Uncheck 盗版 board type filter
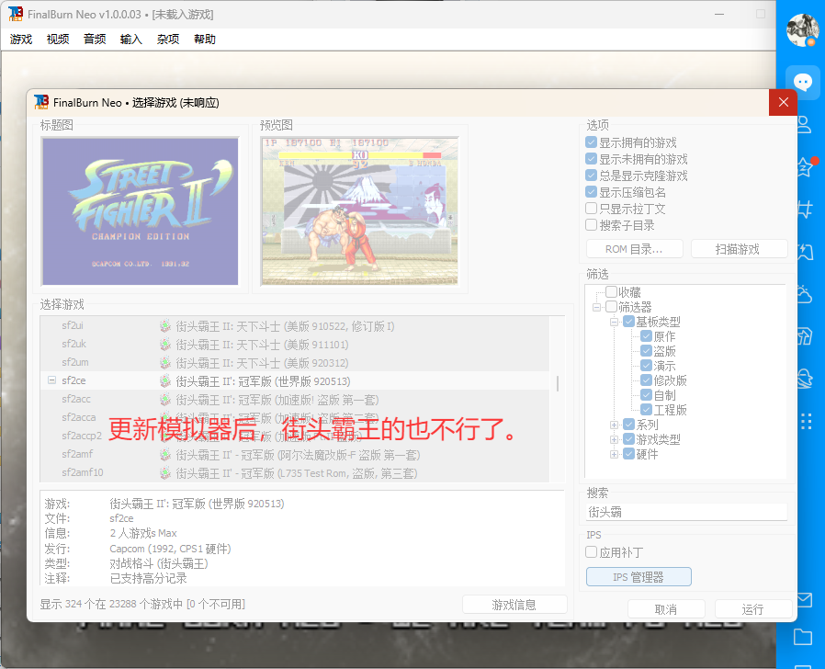The image size is (825, 669). point(646,350)
